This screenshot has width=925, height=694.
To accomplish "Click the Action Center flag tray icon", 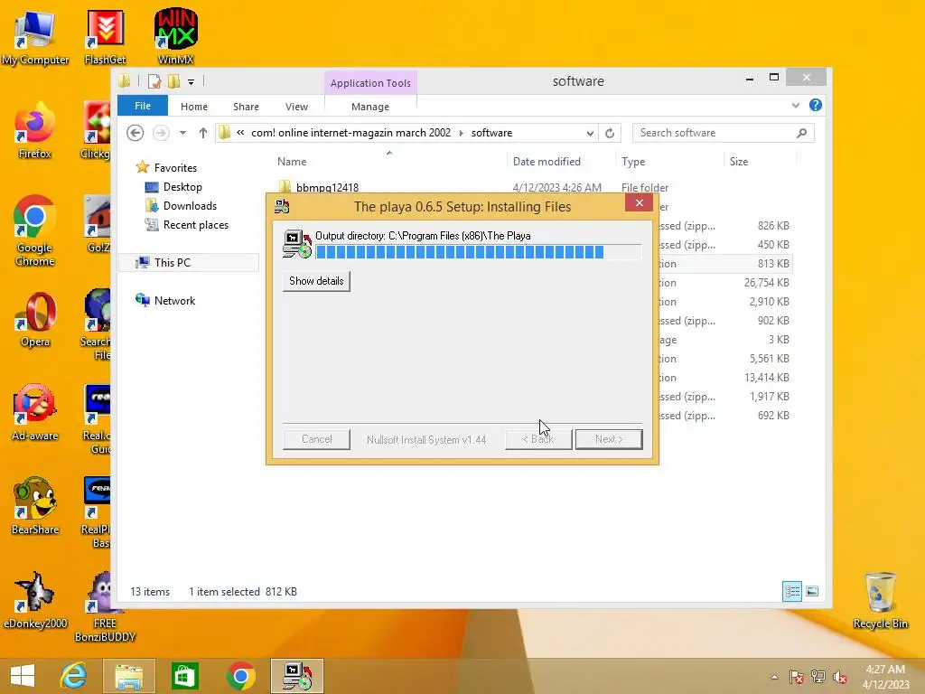I will point(797,677).
